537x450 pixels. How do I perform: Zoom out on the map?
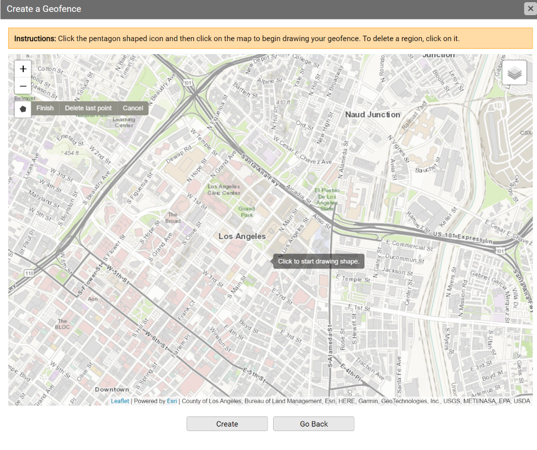[23, 86]
